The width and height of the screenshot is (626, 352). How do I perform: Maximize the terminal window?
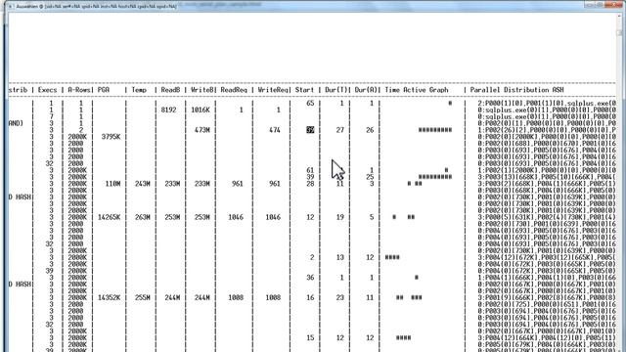coord(600,4)
